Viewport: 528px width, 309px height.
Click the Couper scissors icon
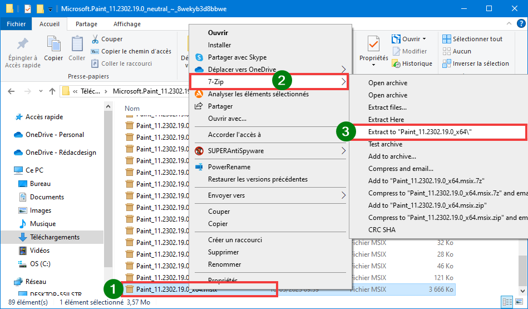[95, 39]
